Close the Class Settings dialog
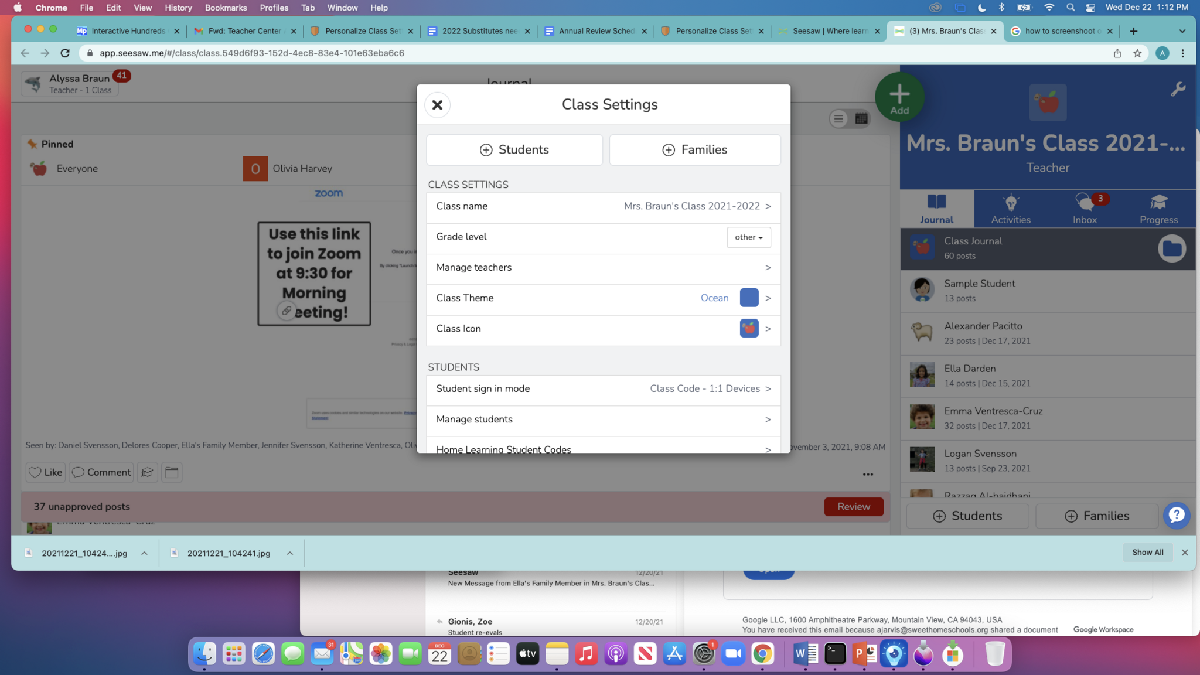 (437, 105)
